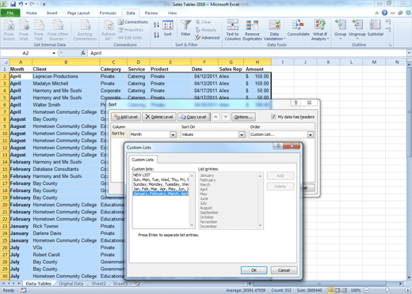Click the From Text import icon
Screen dimensions: 412x294
click(39, 30)
